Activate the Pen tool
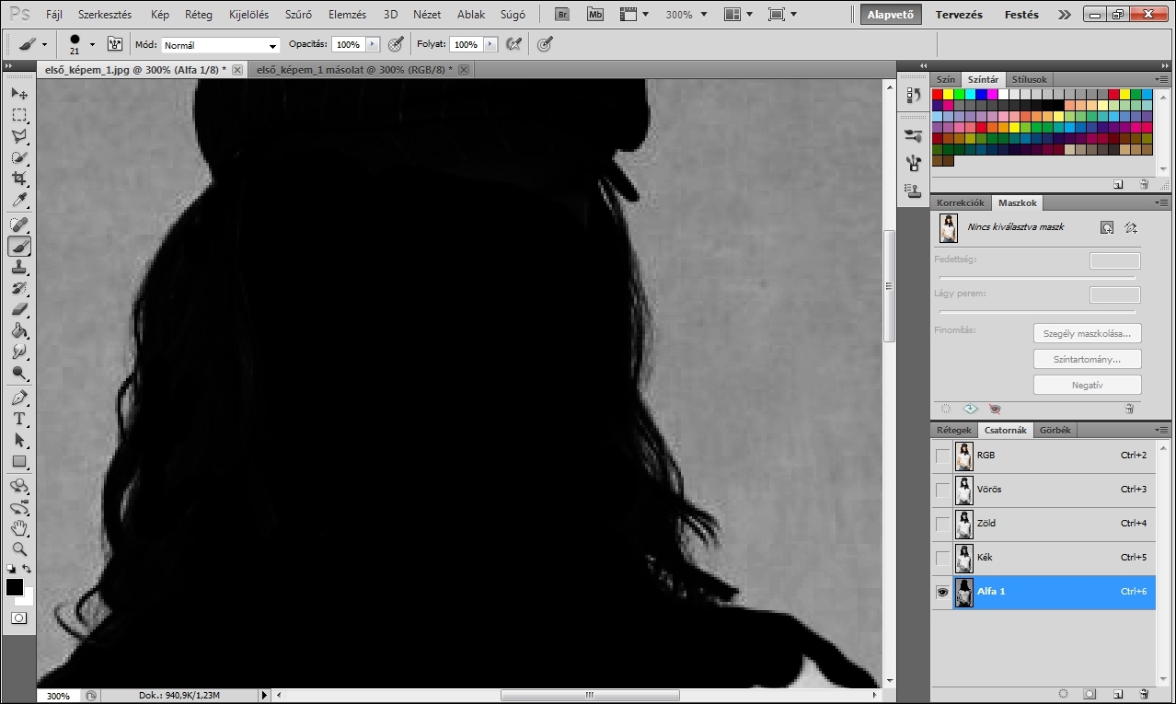Image resolution: width=1176 pixels, height=704 pixels. (19, 398)
